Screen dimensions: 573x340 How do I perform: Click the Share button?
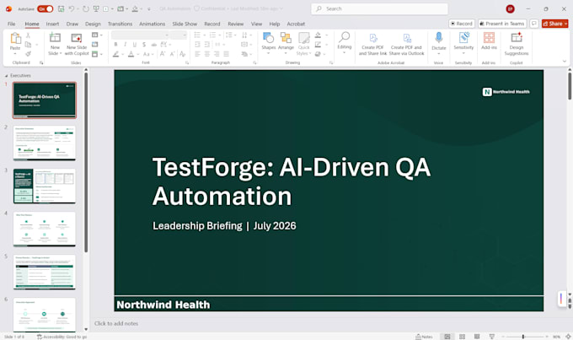point(553,24)
